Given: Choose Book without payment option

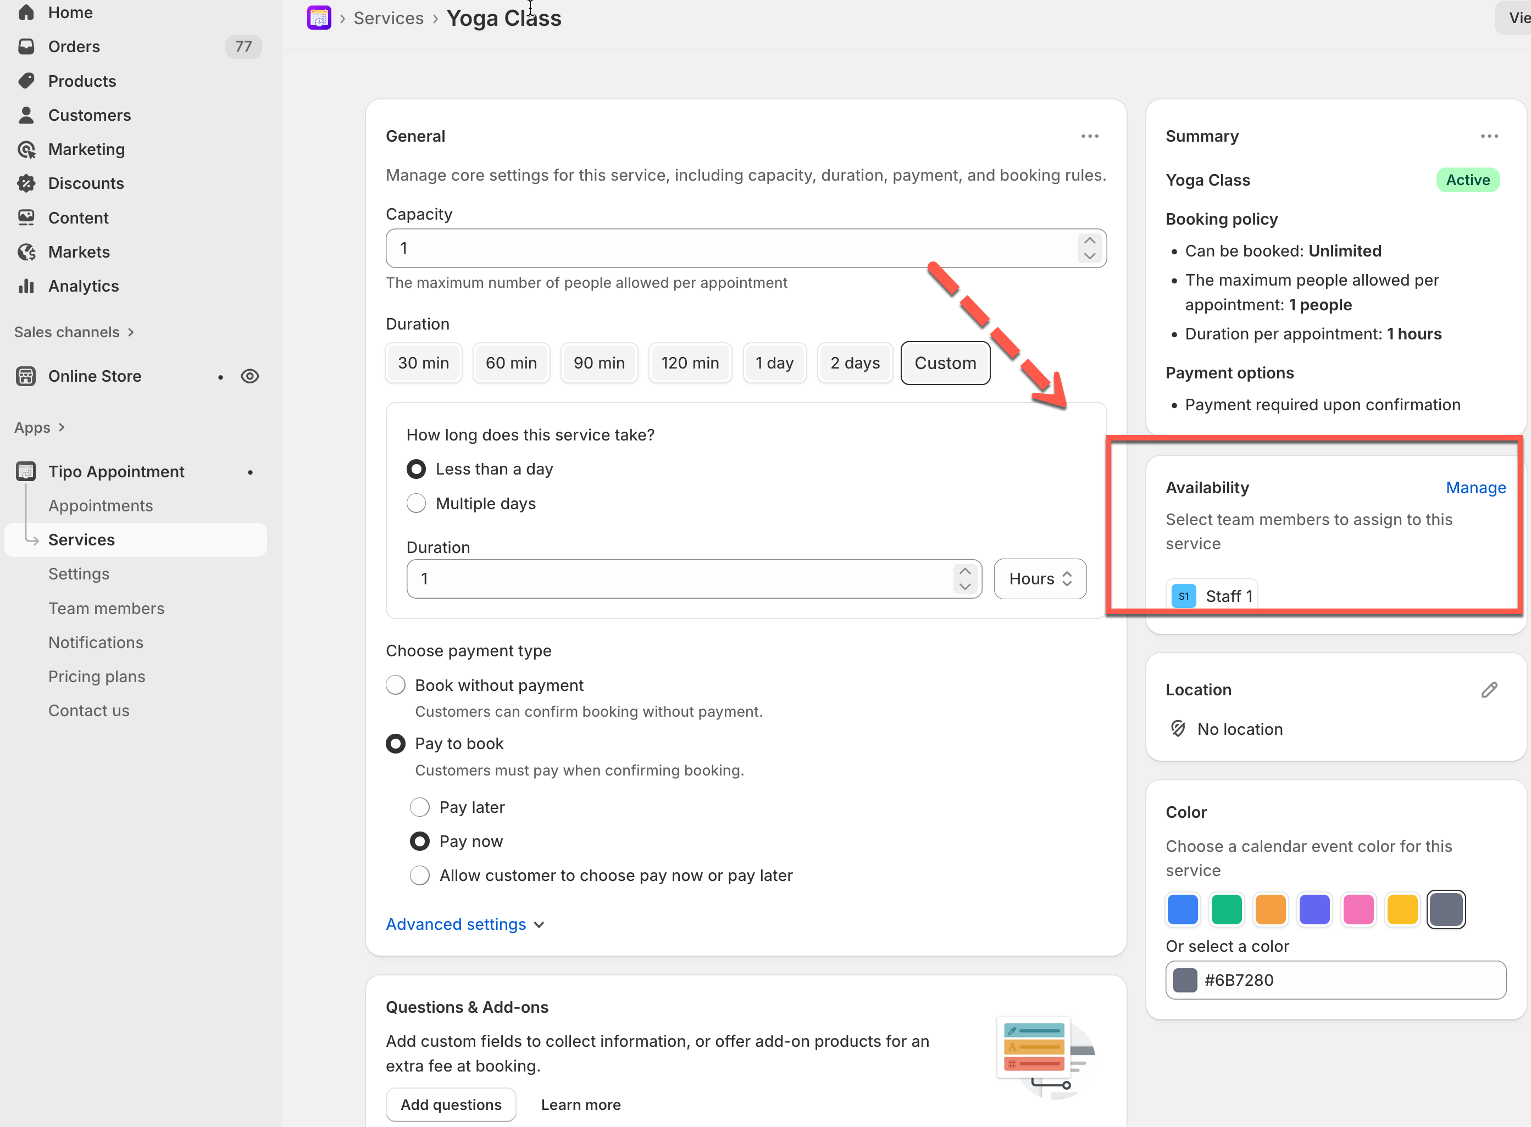Looking at the screenshot, I should 396,685.
